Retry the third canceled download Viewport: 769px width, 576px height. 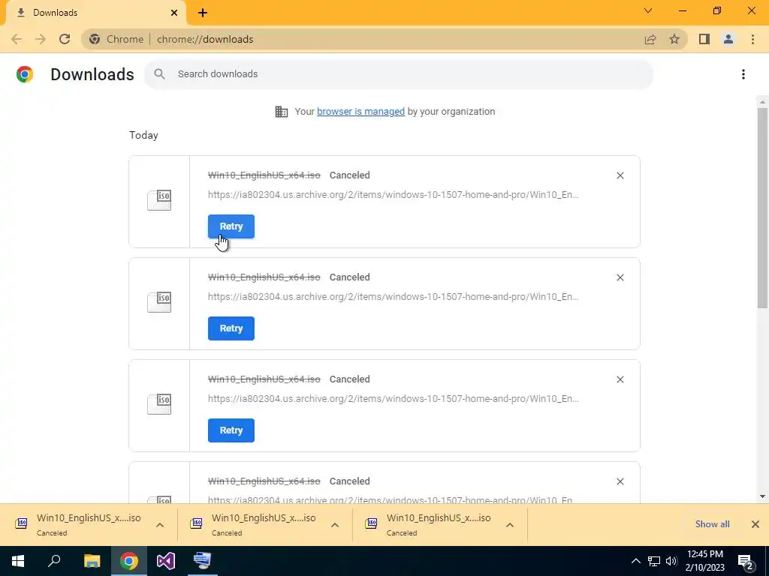pos(231,430)
